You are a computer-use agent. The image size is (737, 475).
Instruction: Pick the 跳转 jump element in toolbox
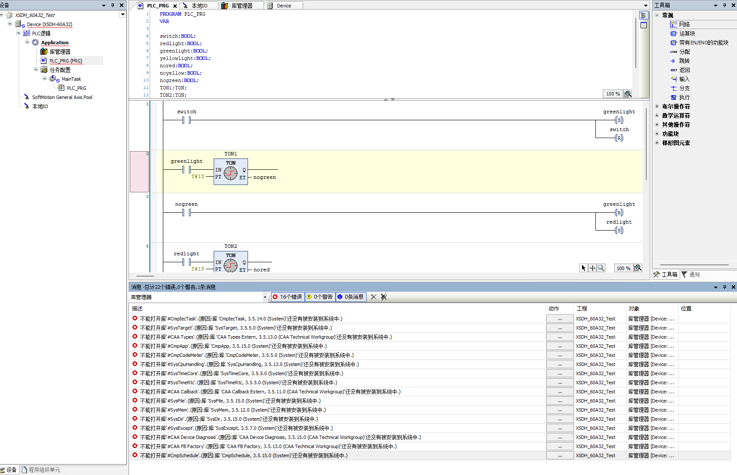tap(684, 61)
